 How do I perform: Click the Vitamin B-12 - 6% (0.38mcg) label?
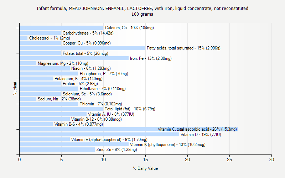pos(96,119)
